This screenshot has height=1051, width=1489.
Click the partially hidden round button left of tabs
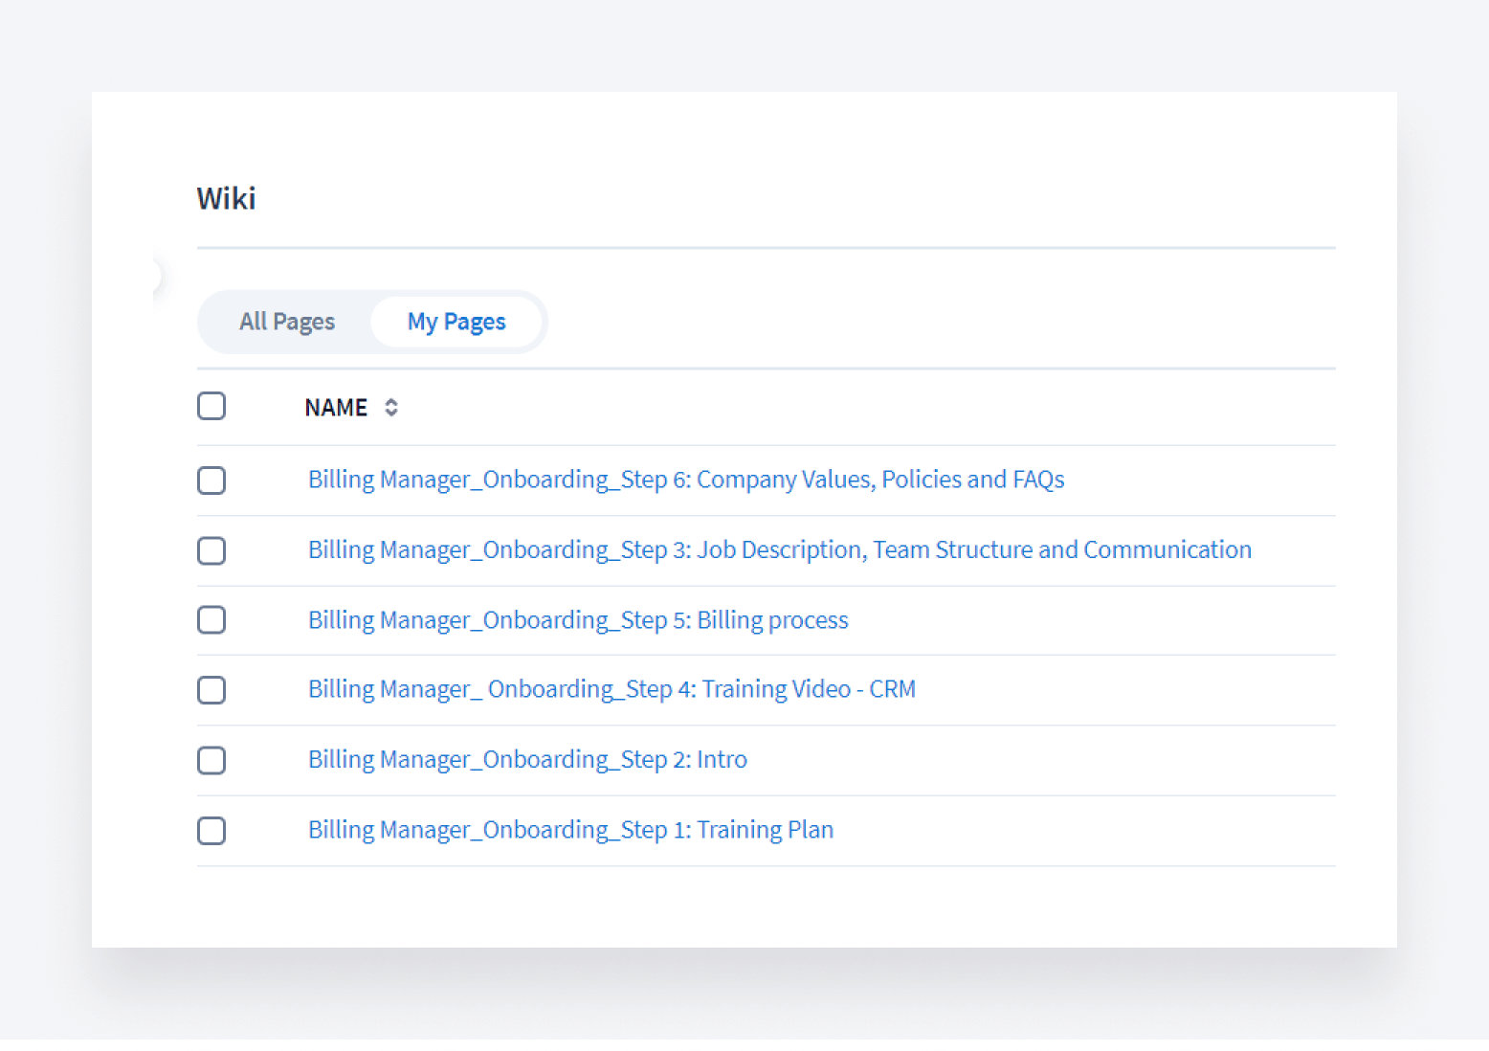156,277
